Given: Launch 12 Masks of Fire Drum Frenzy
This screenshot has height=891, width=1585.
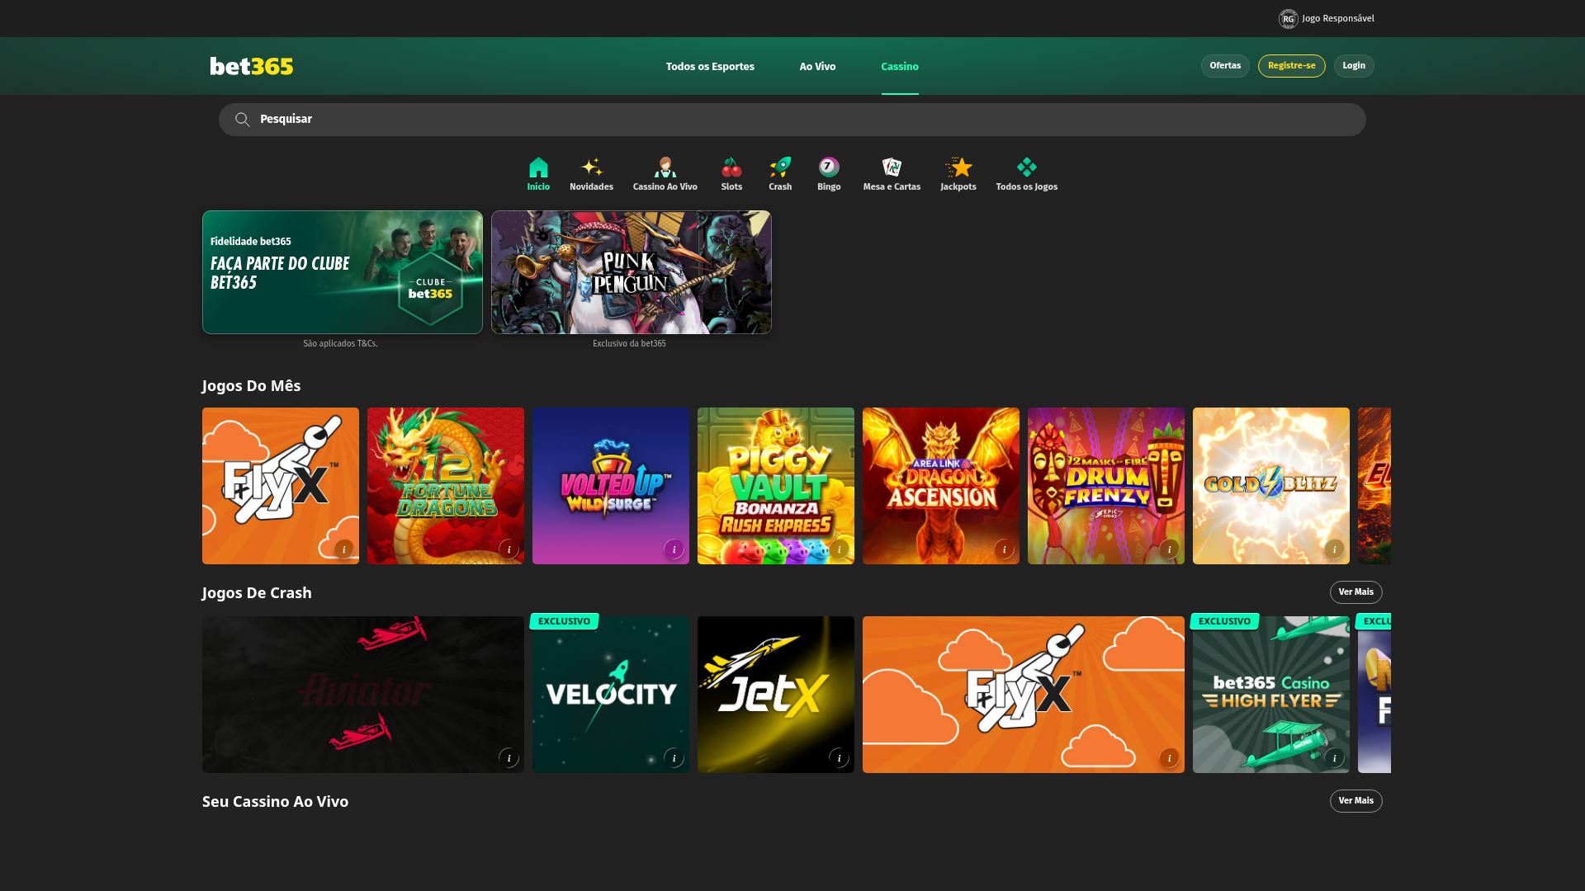Looking at the screenshot, I should [1106, 486].
